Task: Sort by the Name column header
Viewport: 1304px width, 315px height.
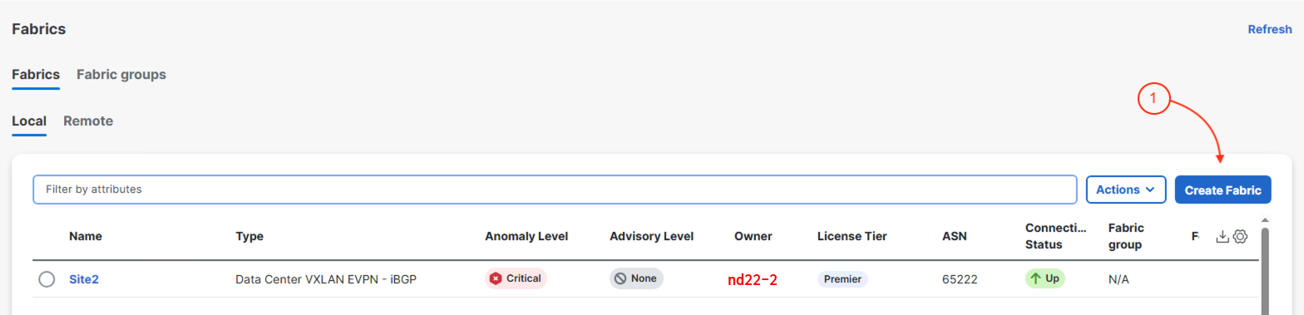Action: click(x=85, y=237)
